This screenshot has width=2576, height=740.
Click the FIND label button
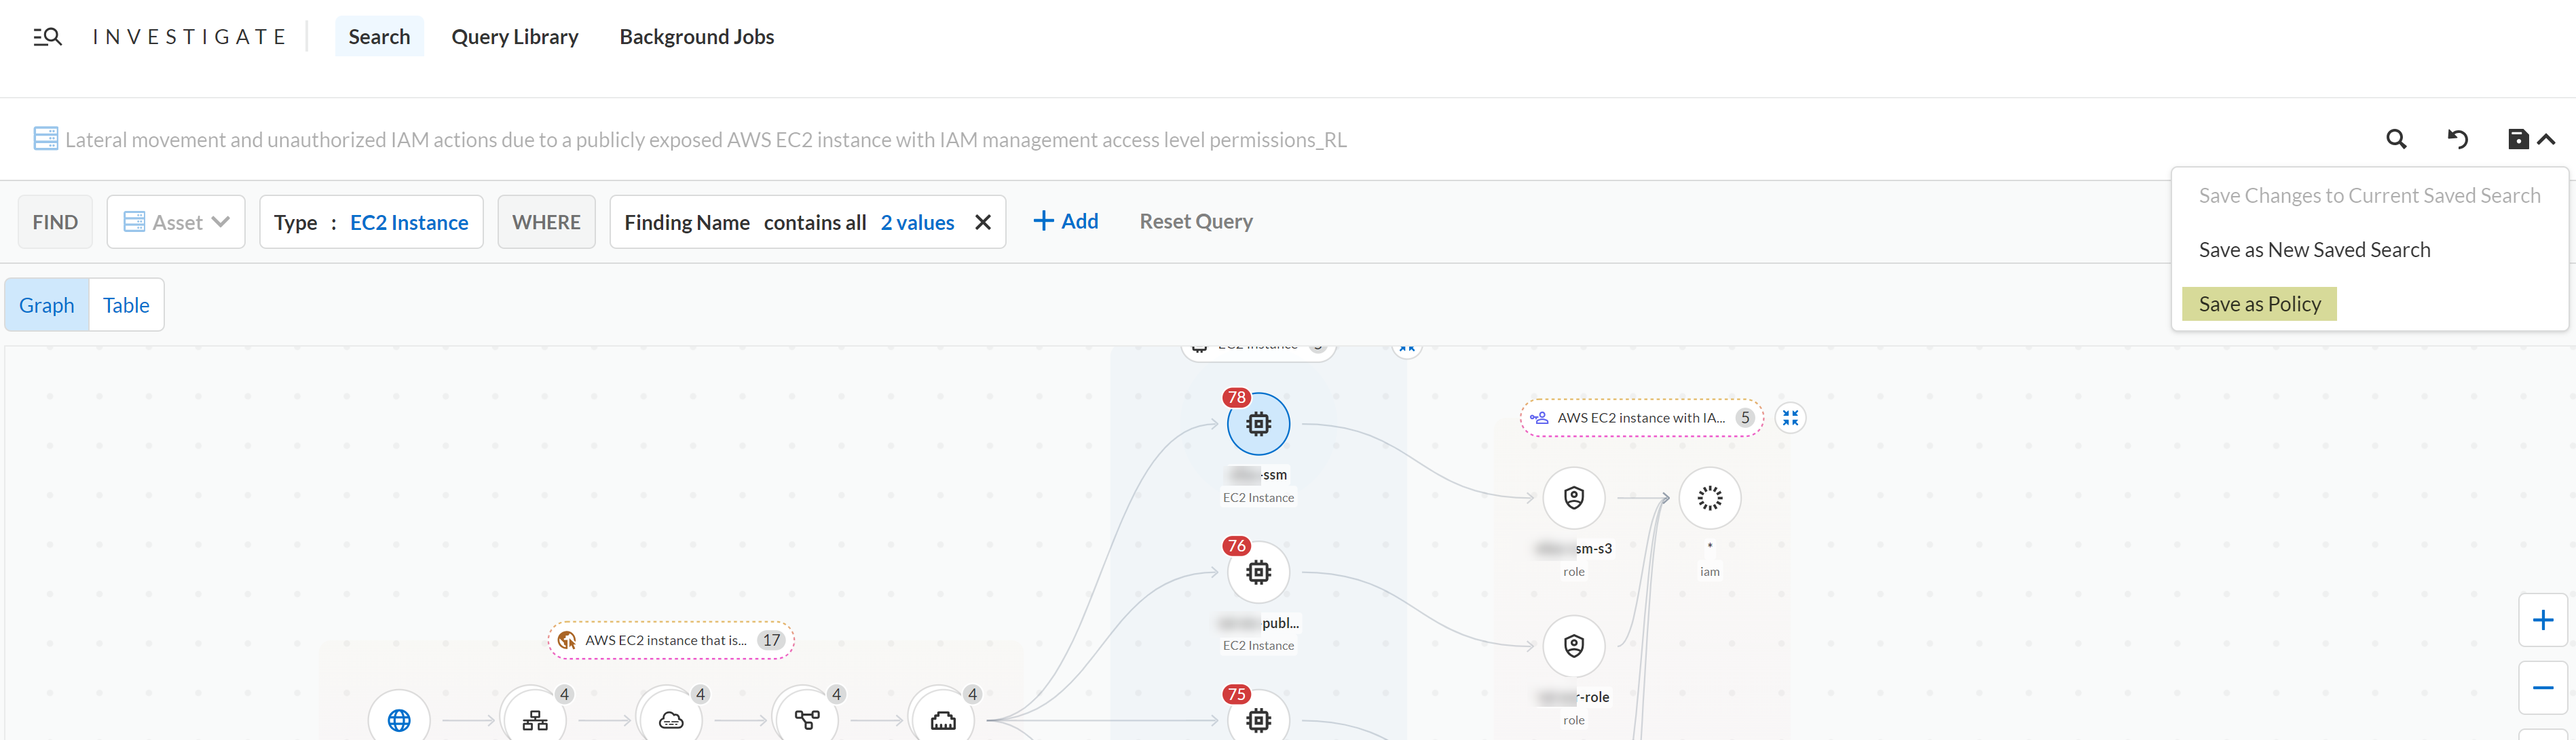click(55, 222)
